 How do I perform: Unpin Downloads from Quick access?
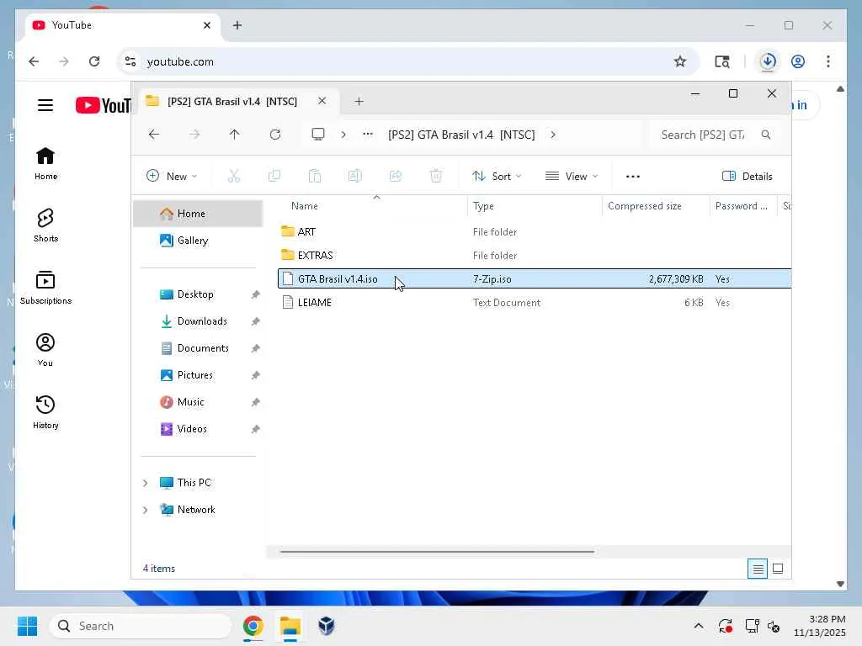(x=256, y=322)
